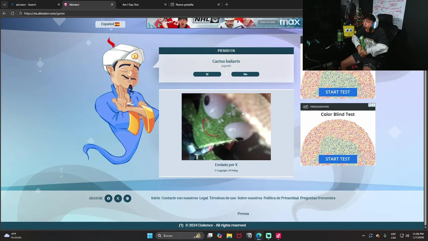Open the network tray icon
428x241 pixels.
(x=402, y=236)
